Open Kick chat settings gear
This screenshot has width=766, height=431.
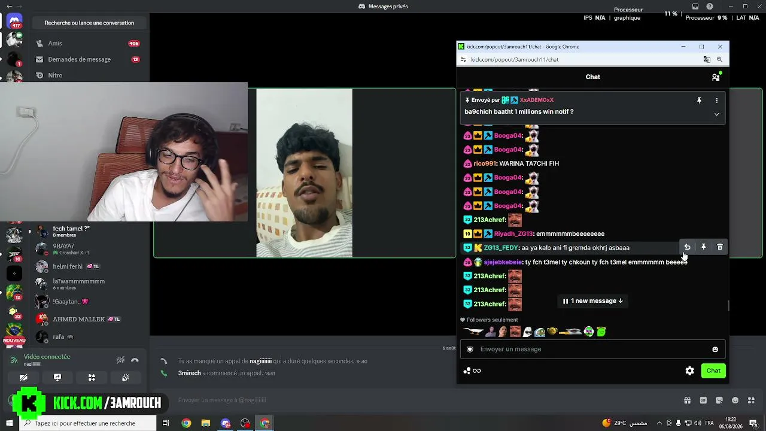(x=689, y=371)
